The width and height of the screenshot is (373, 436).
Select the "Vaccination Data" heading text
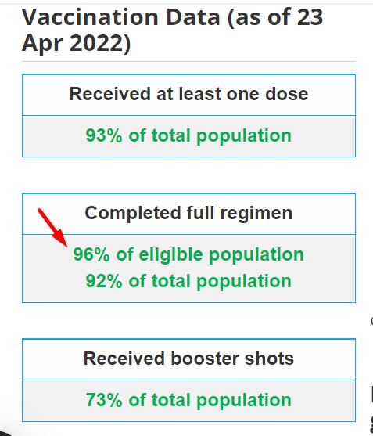pyautogui.click(x=121, y=17)
